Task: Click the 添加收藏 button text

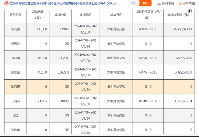Action: pos(189,3)
